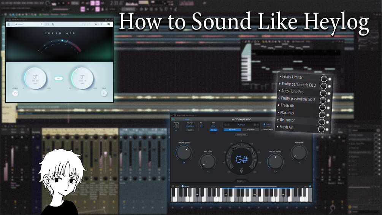
Task: Open the Fresh Air Default preset dropdown
Action: [x=30, y=24]
